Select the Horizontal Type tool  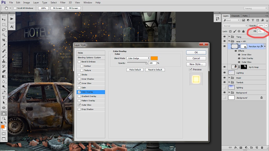coord(4,97)
